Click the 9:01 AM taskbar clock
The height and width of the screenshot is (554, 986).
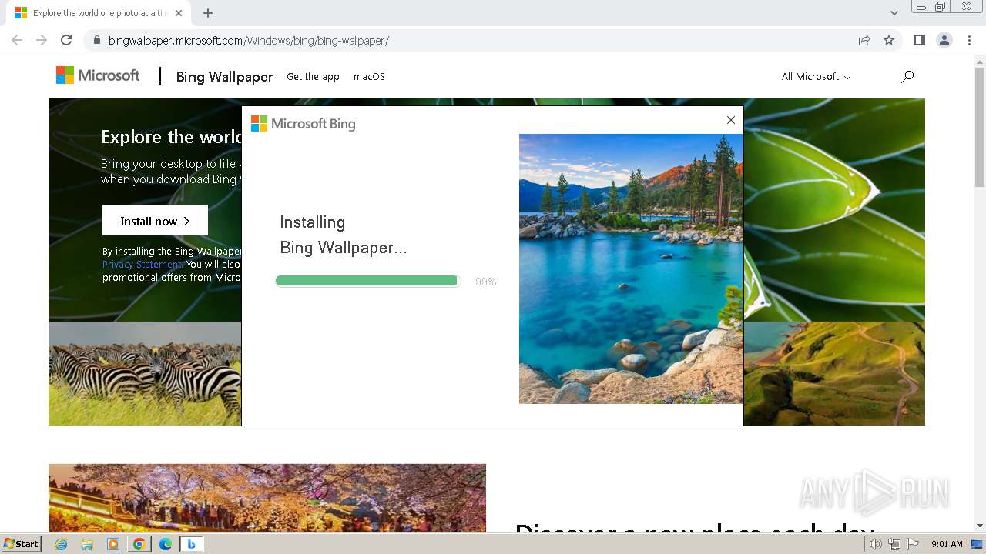point(947,544)
